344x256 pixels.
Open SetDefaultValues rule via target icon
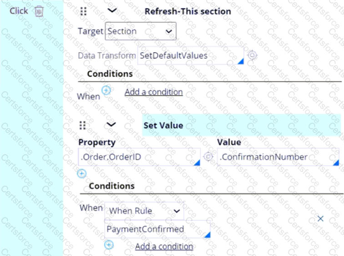(x=252, y=55)
